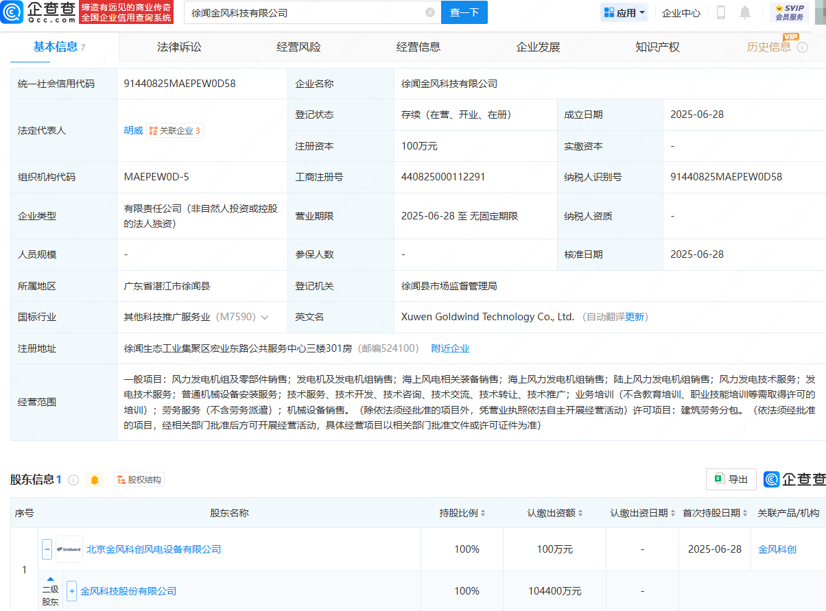This screenshot has height=611, width=826.
Task: Click the Qcc.com logo
Action: tap(39, 12)
